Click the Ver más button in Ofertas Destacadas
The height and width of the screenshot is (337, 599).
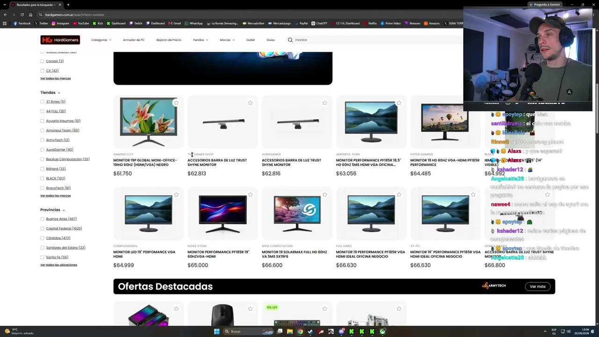(x=538, y=286)
